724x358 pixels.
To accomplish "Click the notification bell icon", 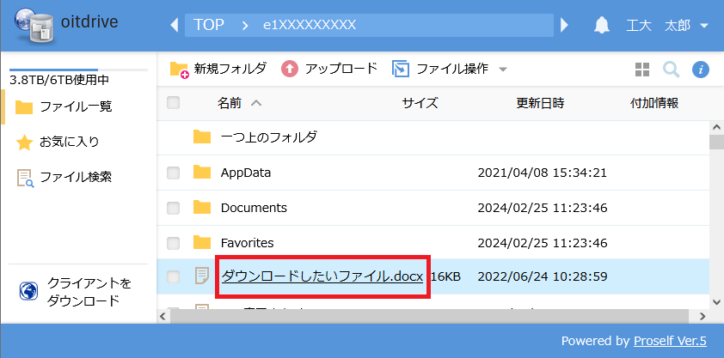I will tap(602, 25).
